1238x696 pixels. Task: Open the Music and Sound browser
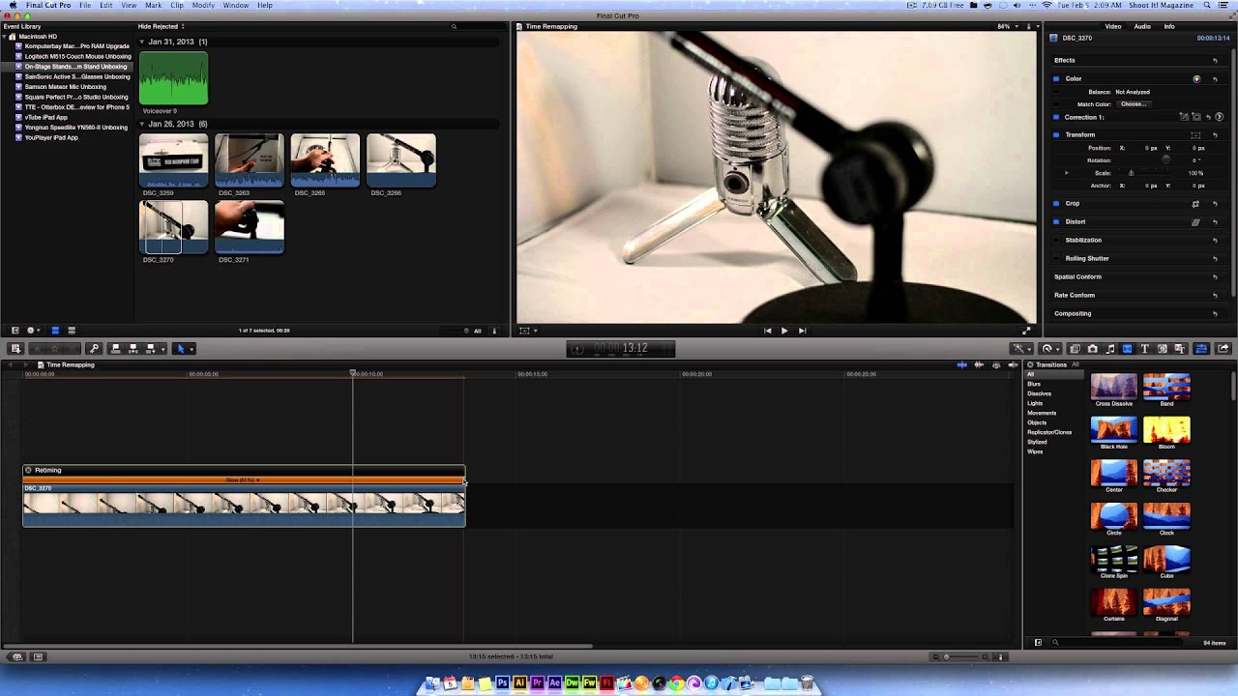1110,349
